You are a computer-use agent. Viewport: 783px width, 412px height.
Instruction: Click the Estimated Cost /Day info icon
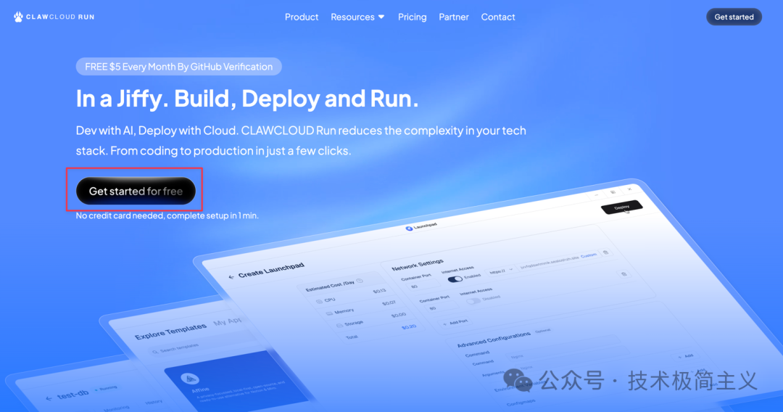click(360, 281)
